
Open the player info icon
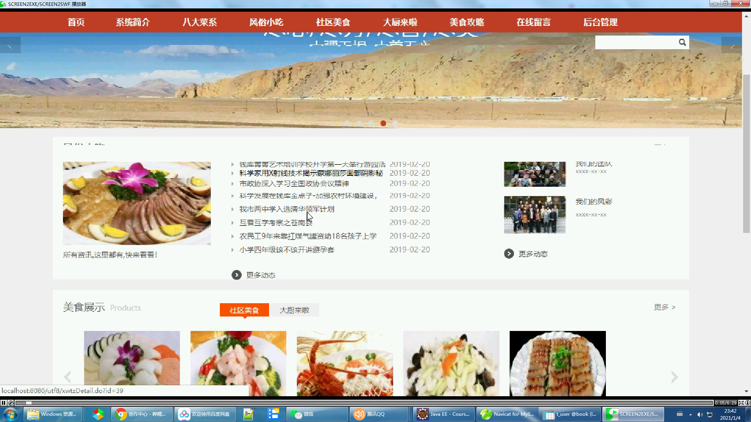coord(747,403)
